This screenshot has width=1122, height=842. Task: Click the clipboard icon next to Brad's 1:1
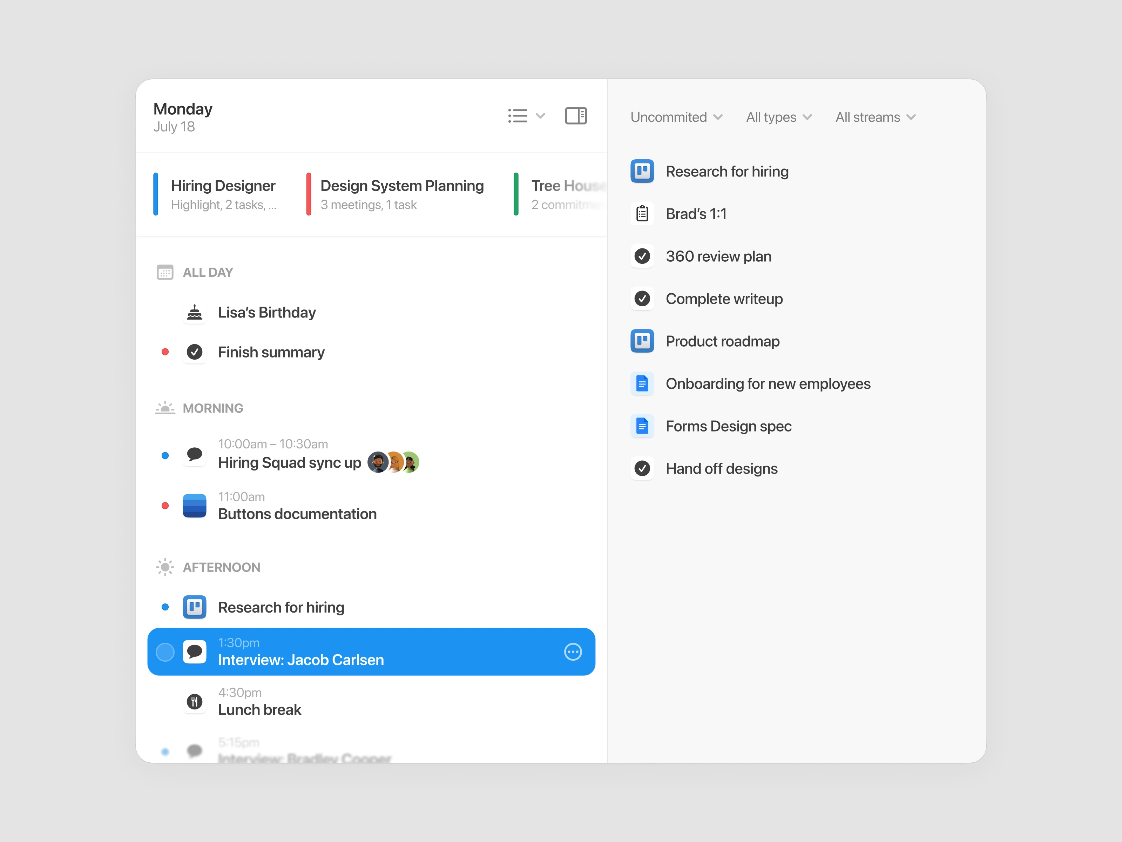[x=642, y=214]
